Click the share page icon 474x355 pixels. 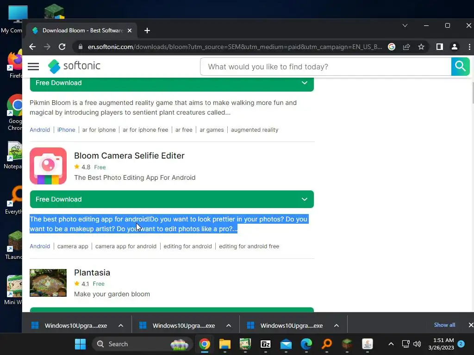tap(406, 47)
